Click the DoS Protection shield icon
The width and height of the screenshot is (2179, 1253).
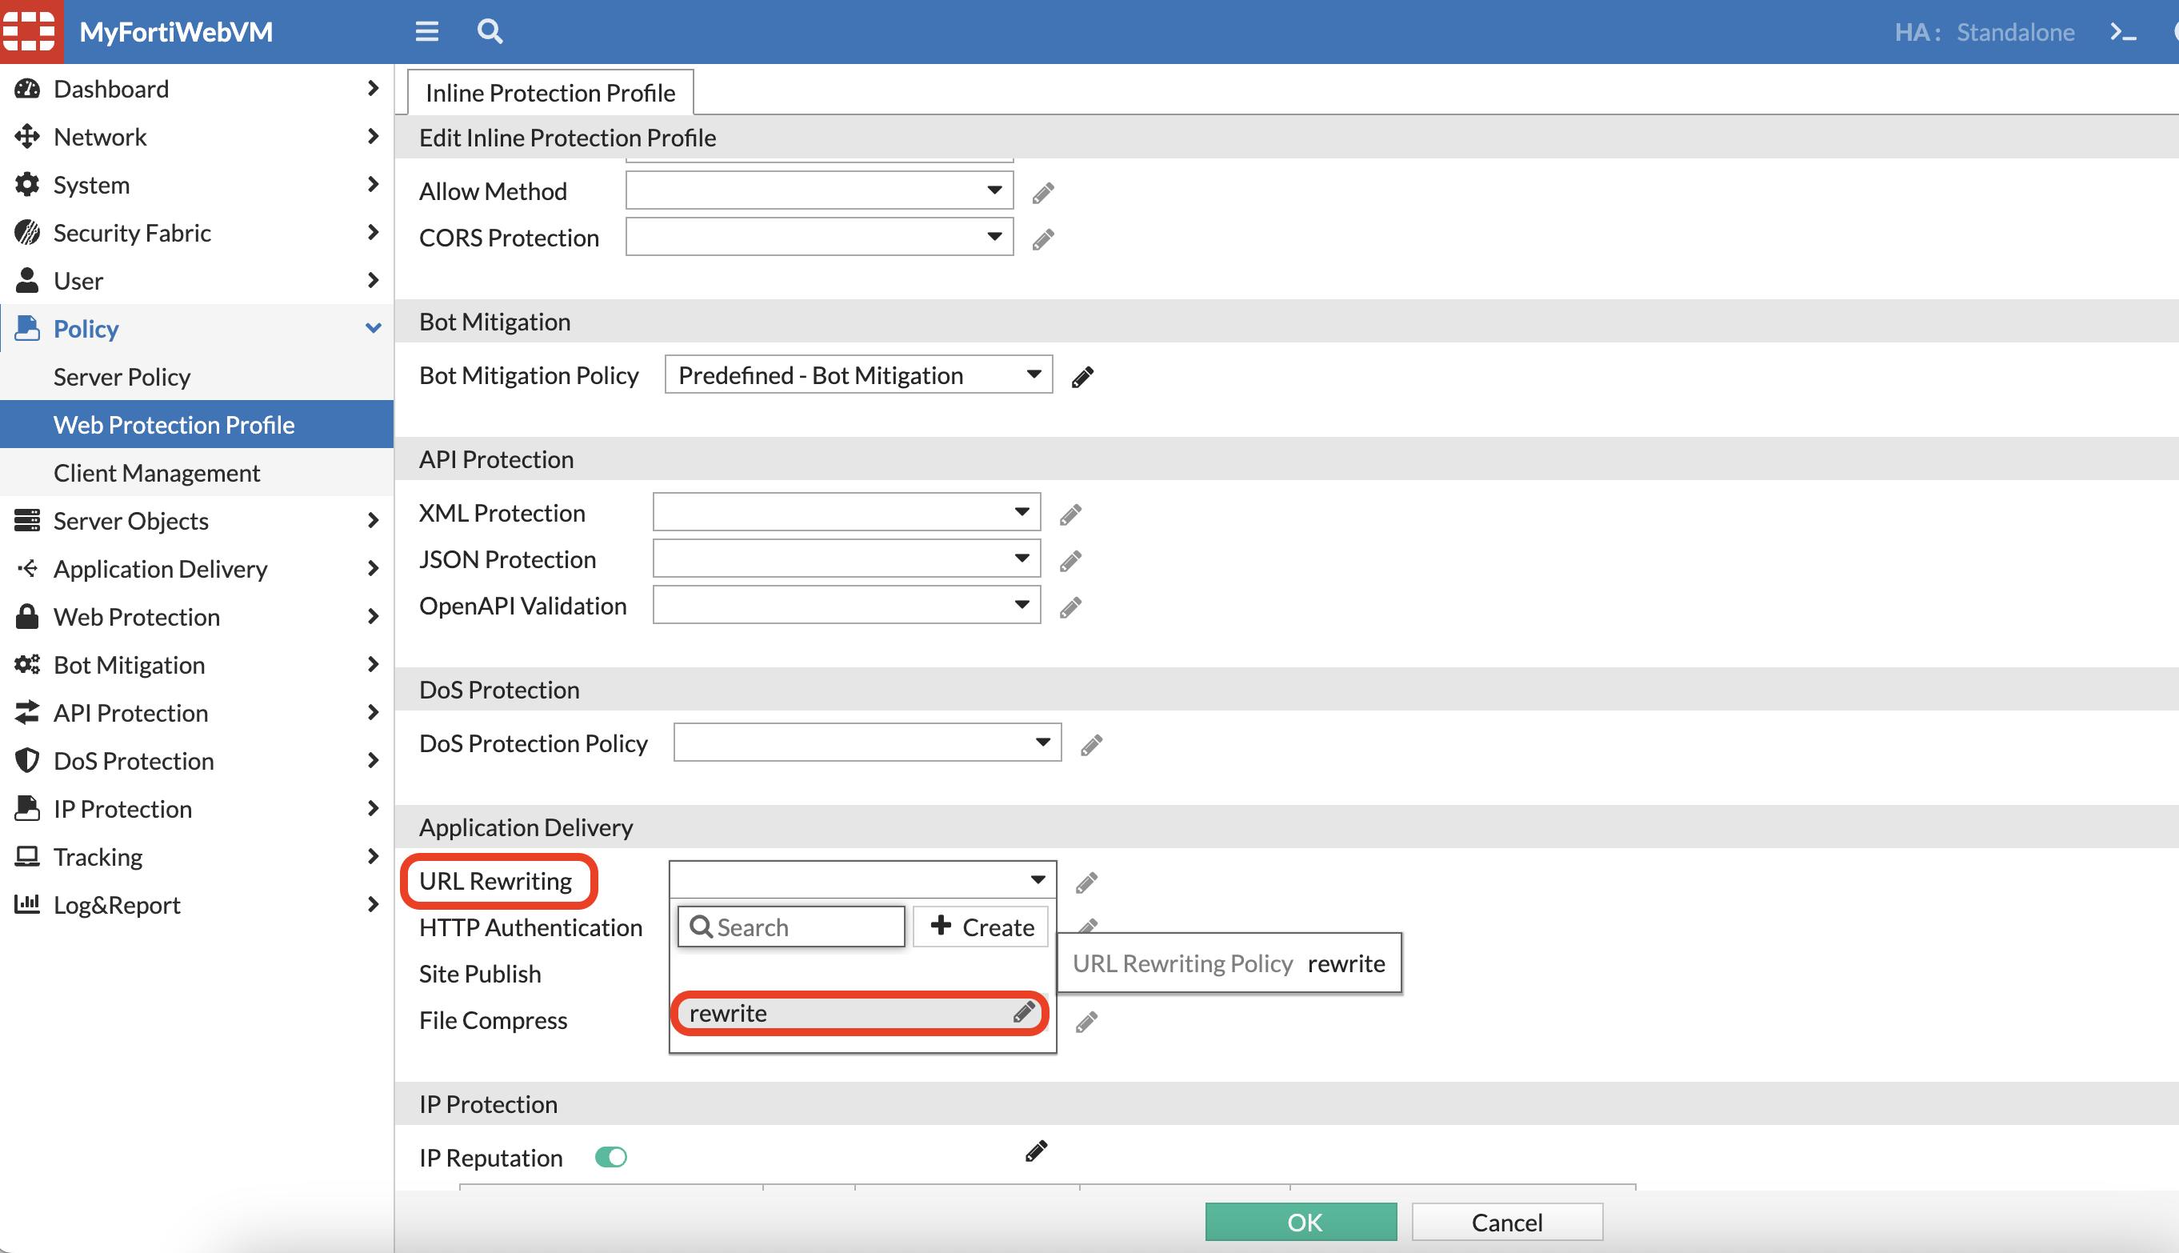tap(27, 760)
